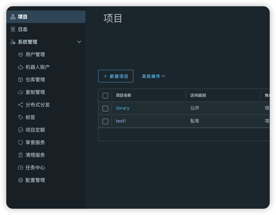Open the library project link
Viewport: 276px width, 215px height.
click(x=122, y=108)
